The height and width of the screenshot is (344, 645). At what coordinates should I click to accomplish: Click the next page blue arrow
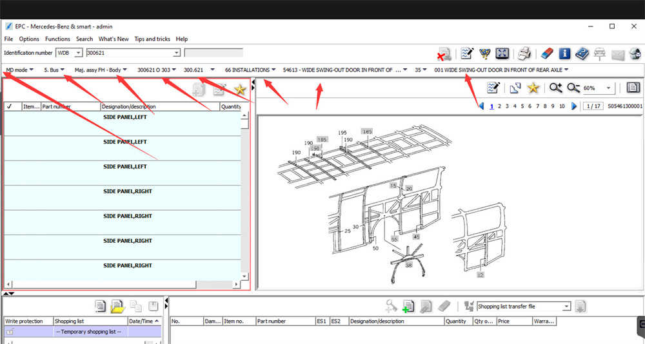pyautogui.click(x=574, y=106)
